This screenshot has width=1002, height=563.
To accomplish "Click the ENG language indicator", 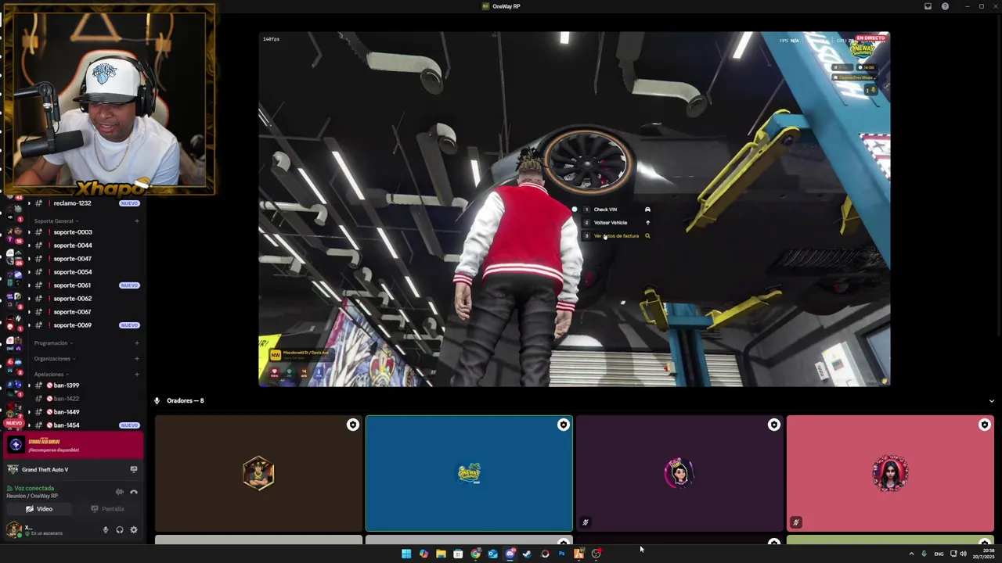I will pyautogui.click(x=939, y=554).
